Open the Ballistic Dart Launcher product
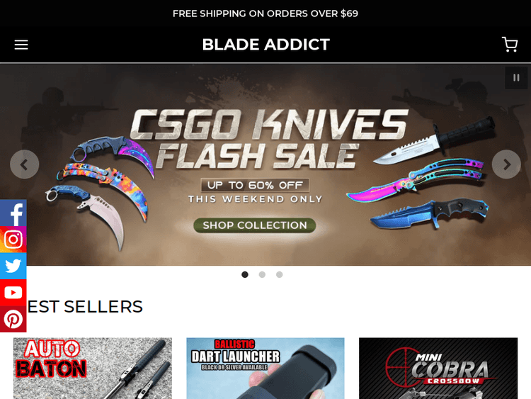 265,368
